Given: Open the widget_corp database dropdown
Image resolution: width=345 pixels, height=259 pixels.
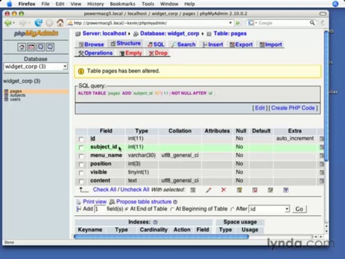Looking at the screenshot, I should pyautogui.click(x=36, y=67).
